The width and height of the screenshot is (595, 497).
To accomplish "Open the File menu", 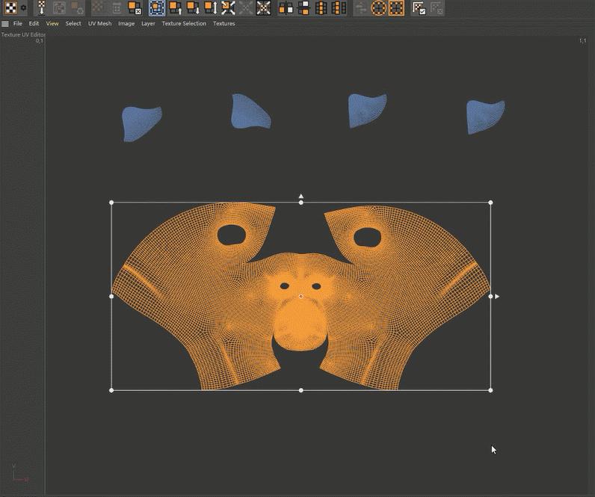I will coord(17,23).
